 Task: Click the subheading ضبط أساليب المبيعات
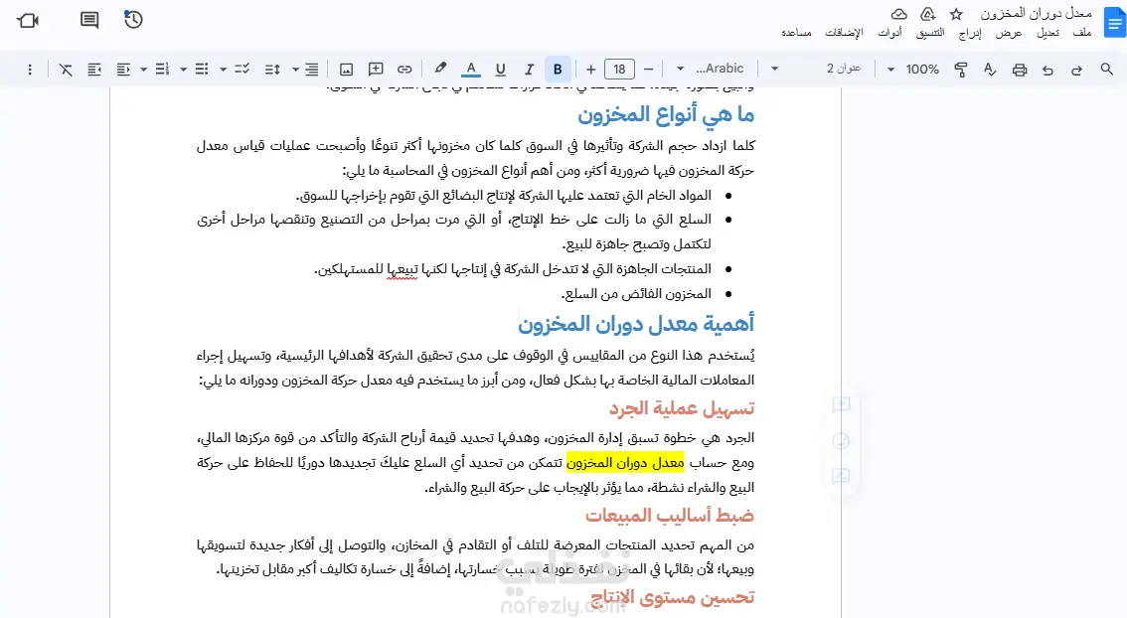pyautogui.click(x=669, y=516)
